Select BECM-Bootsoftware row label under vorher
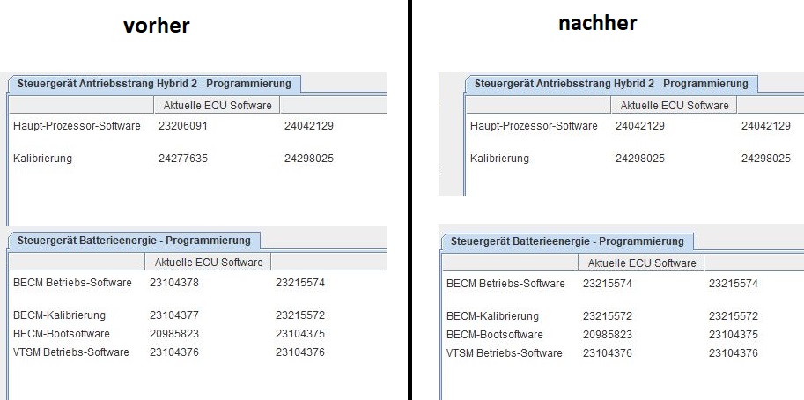This screenshot has height=400, width=804. point(62,334)
